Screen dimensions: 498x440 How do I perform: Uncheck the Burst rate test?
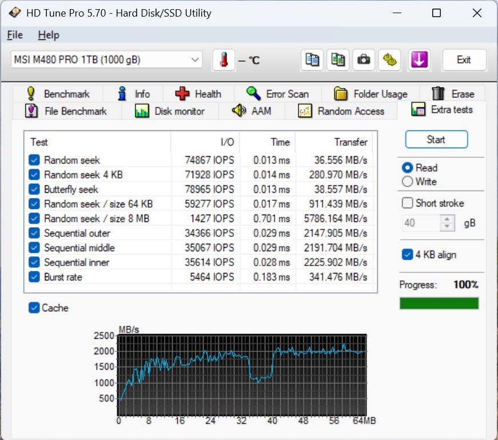click(34, 277)
